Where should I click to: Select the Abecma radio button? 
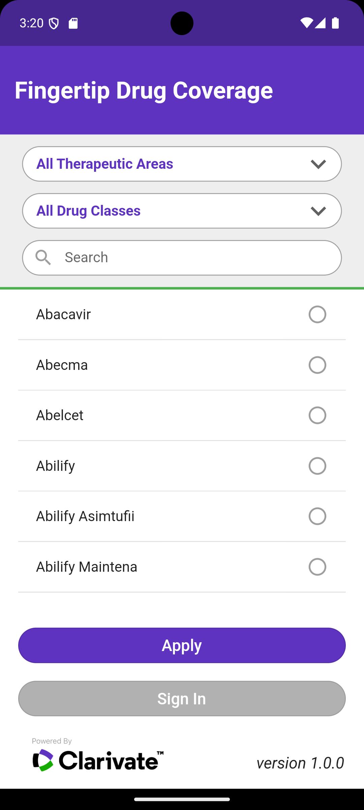coord(317,365)
